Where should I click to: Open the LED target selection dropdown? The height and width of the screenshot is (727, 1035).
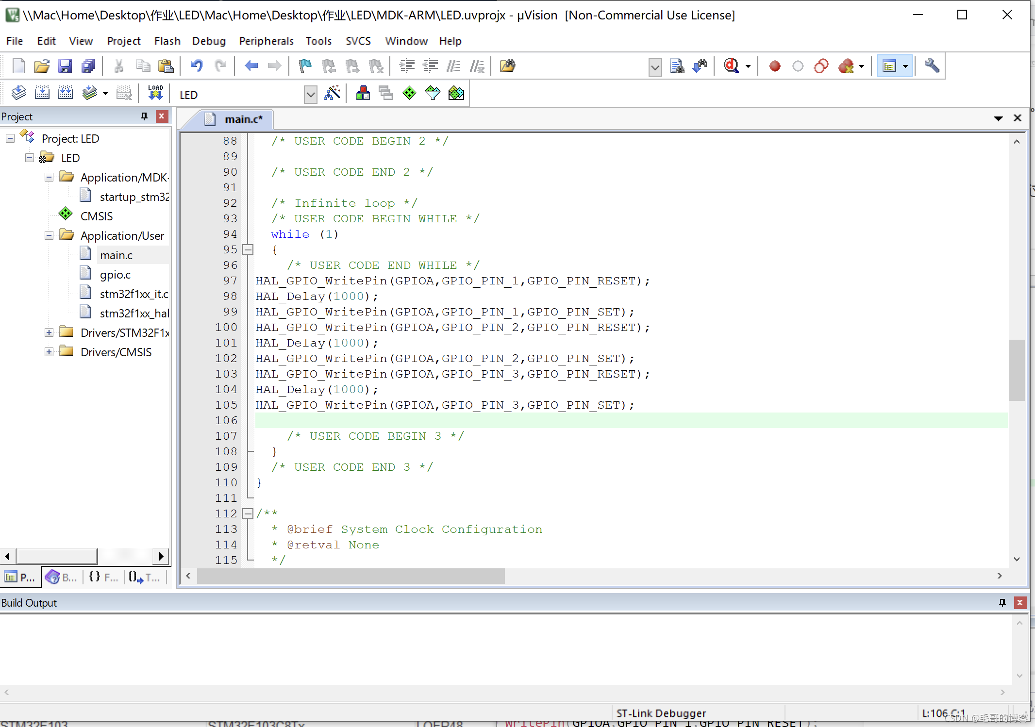311,94
